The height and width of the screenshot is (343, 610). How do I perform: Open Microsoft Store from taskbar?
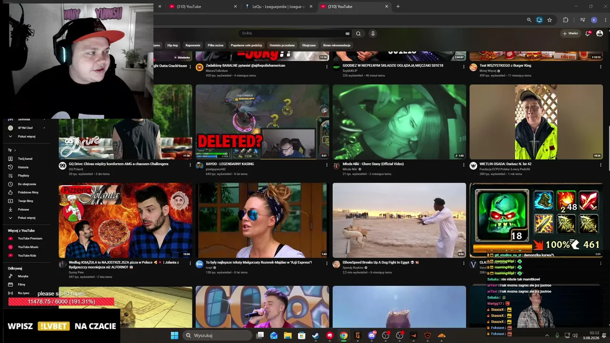(302, 335)
